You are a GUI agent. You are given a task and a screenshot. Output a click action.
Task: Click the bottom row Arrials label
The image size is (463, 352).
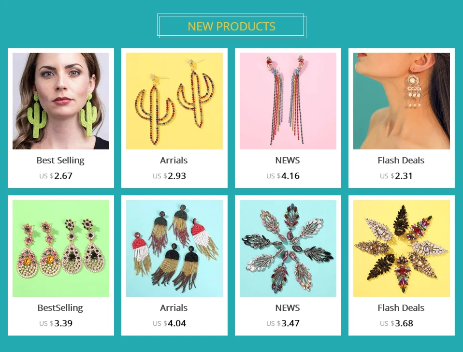[174, 308]
